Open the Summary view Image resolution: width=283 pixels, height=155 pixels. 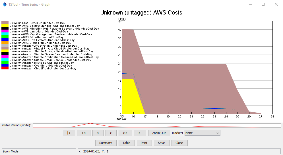point(106,143)
